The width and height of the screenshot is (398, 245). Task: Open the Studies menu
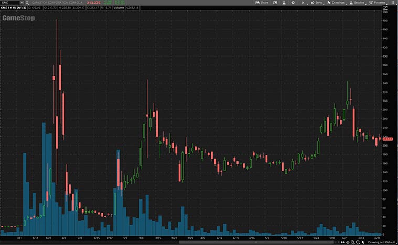pos(357,3)
